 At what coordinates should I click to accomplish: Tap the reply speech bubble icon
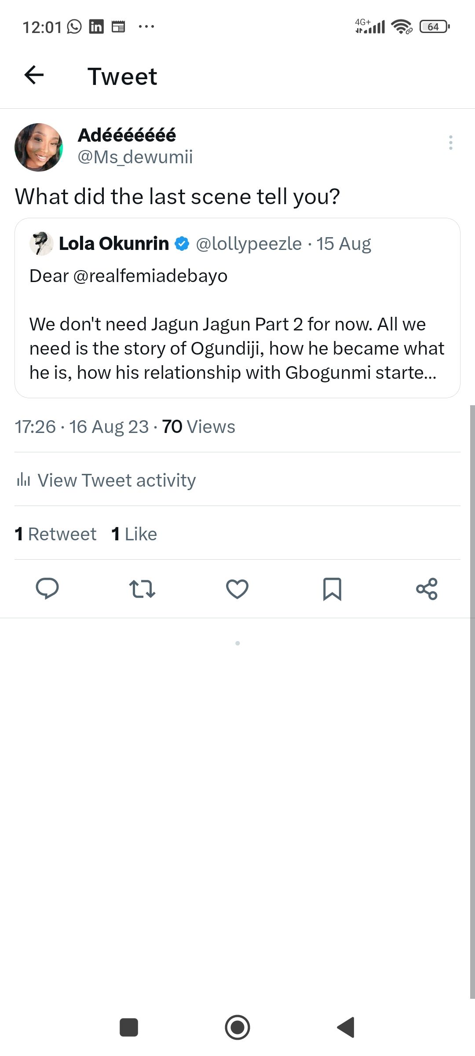point(47,589)
